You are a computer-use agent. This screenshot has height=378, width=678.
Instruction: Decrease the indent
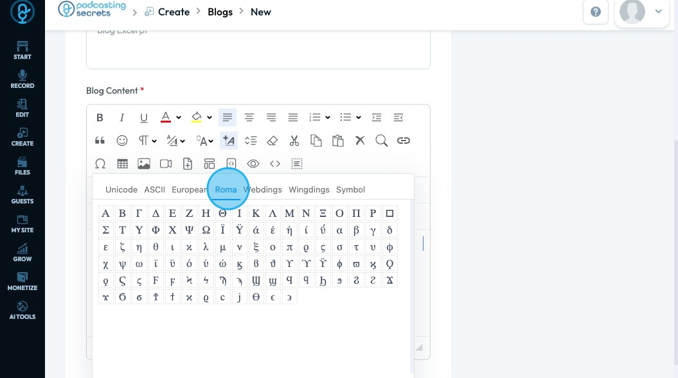pos(398,117)
